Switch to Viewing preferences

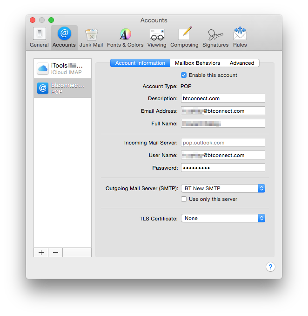[157, 37]
